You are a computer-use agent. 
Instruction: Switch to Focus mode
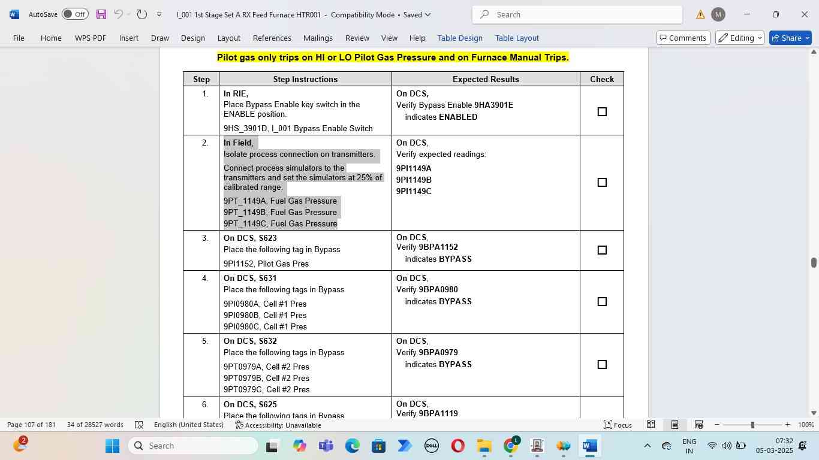(x=618, y=425)
